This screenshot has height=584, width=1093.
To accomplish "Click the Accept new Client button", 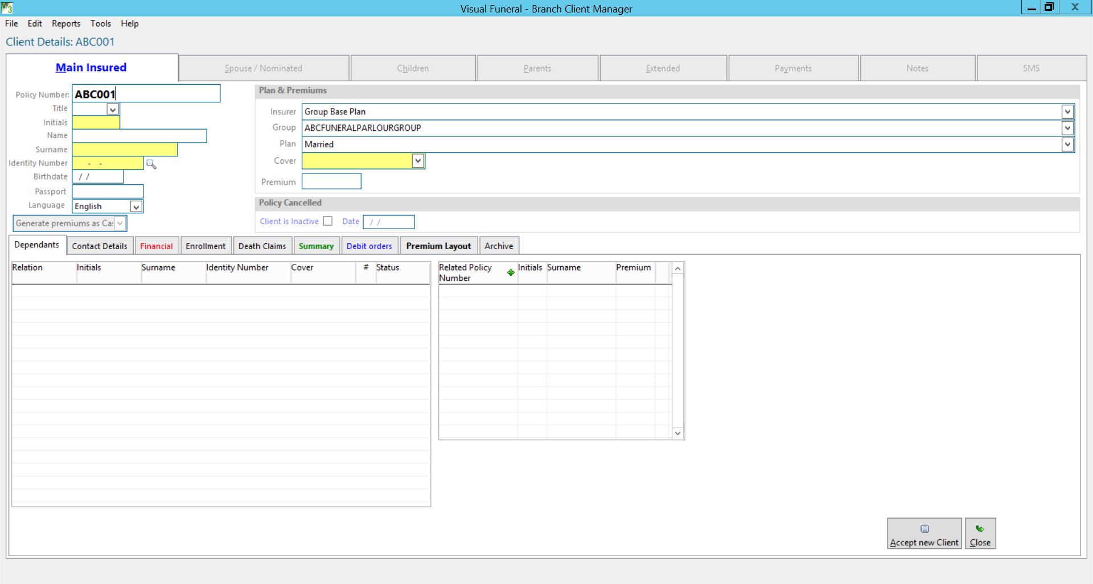I will 924,534.
